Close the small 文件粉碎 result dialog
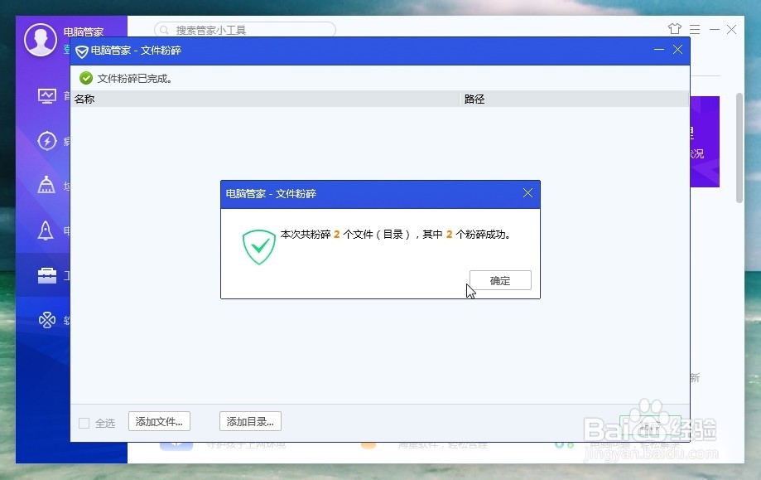This screenshot has width=761, height=480. (x=527, y=193)
